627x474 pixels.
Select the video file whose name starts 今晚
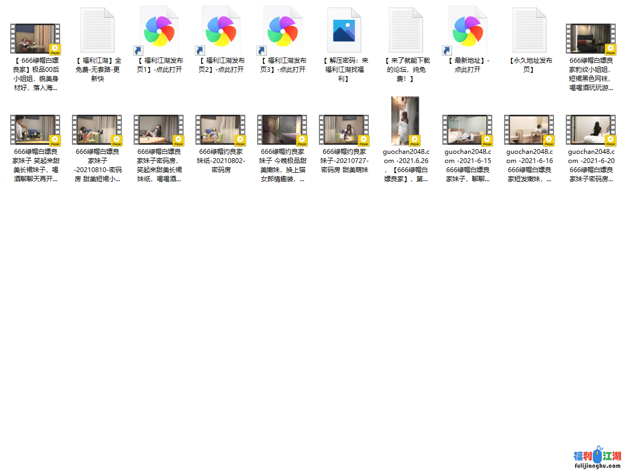[x=282, y=130]
